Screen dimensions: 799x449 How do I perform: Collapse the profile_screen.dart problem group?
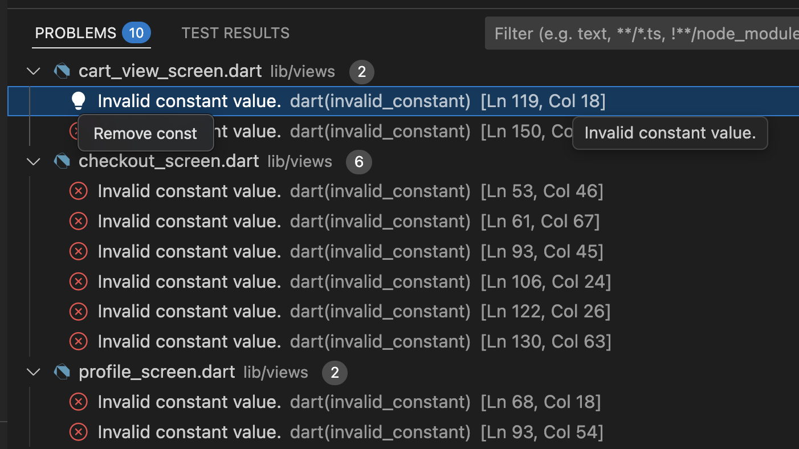33,372
